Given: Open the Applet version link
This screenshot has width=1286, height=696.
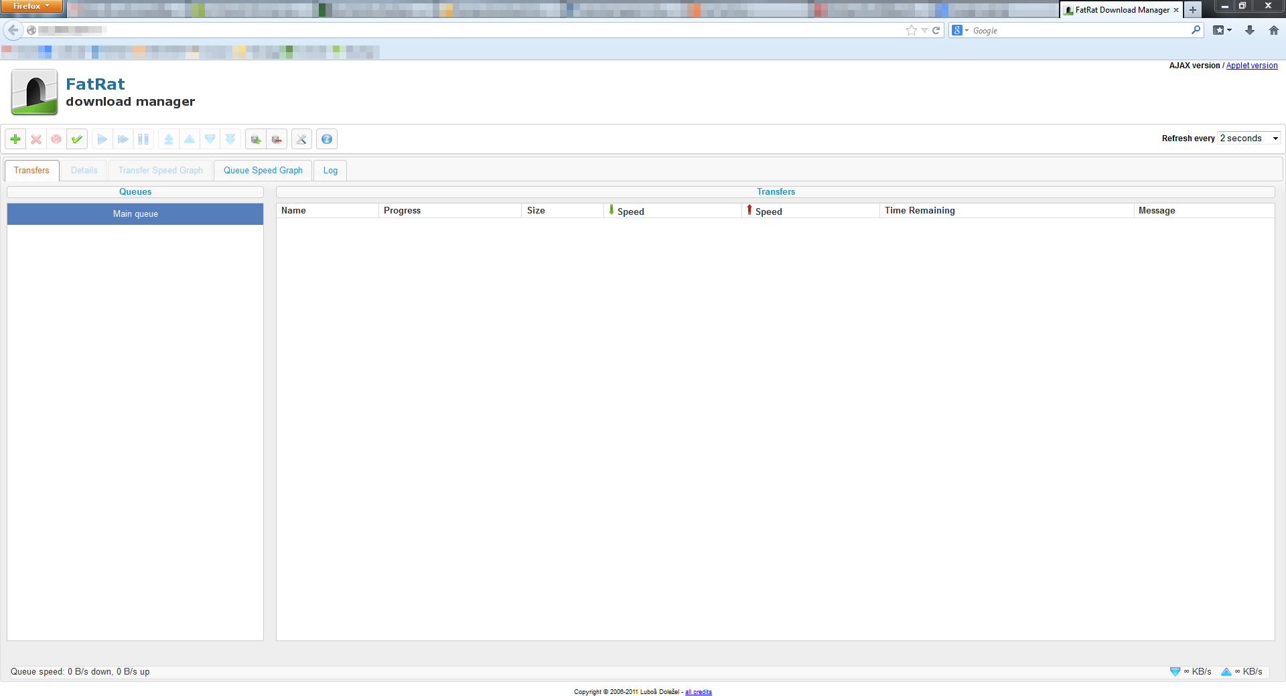Looking at the screenshot, I should [x=1252, y=66].
